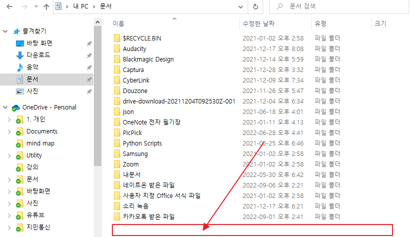
Task: Open 강의 folder in tree
Action: pos(32,167)
